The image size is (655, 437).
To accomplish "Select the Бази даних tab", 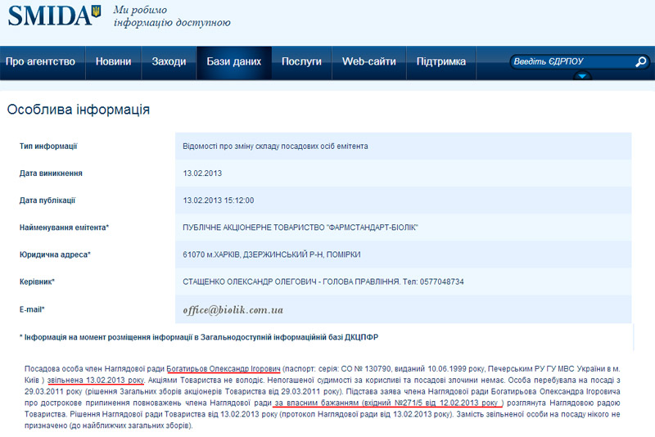I will pyautogui.click(x=234, y=61).
